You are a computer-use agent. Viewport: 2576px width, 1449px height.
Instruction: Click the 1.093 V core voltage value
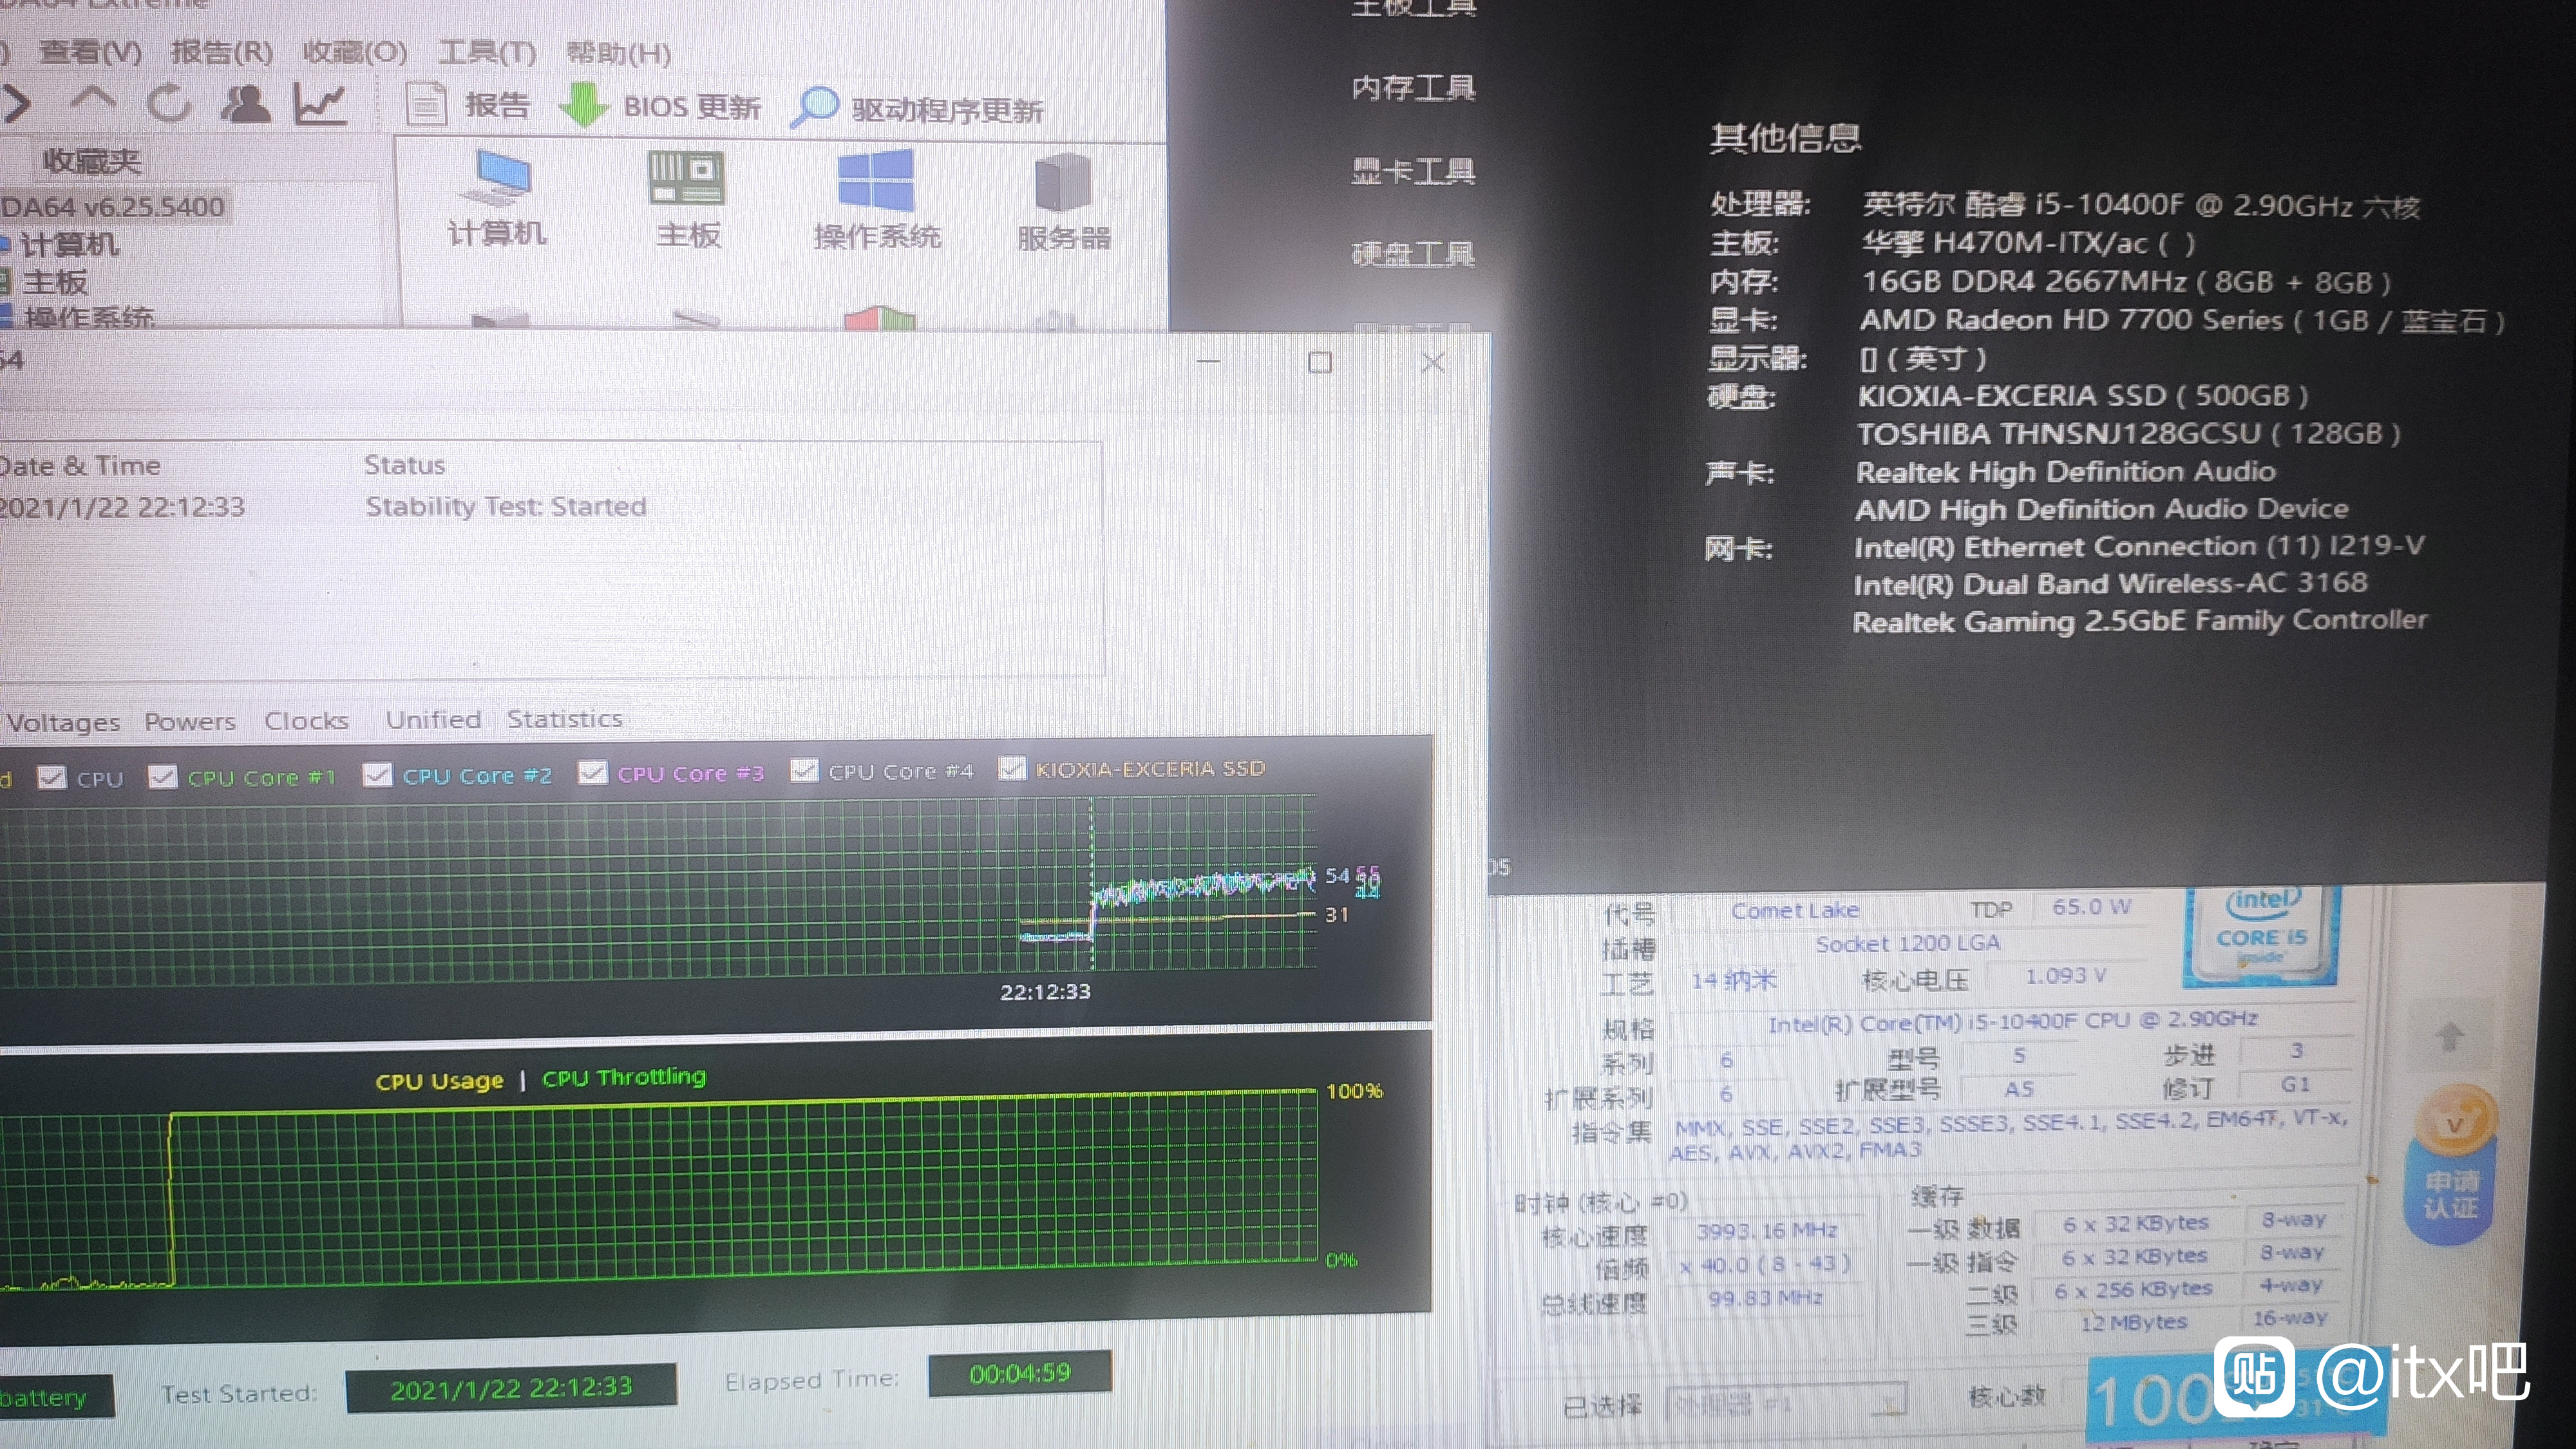[2065, 976]
